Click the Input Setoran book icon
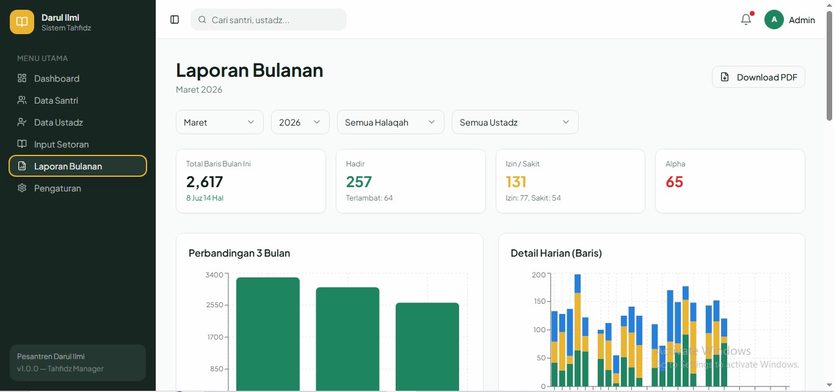The height and width of the screenshot is (392, 834). tap(22, 144)
